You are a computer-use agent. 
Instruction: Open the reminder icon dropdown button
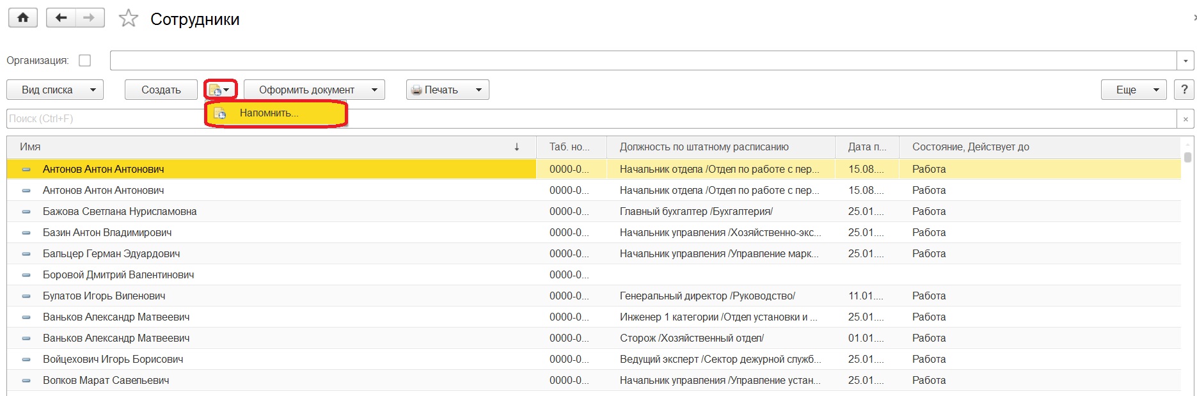pyautogui.click(x=220, y=90)
